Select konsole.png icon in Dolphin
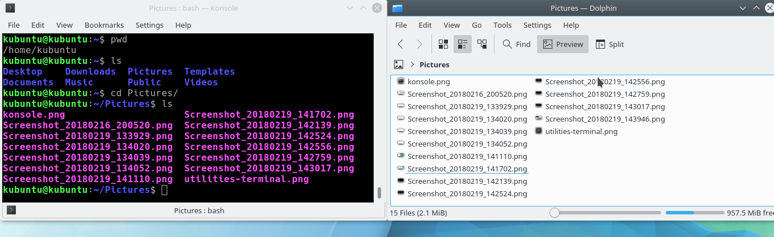The width and height of the screenshot is (774, 237). [401, 81]
